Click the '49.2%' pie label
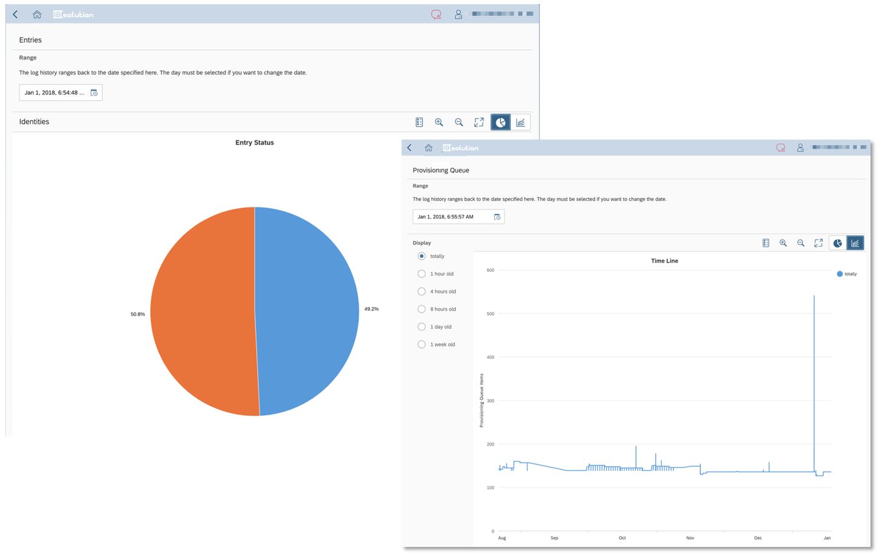The height and width of the screenshot is (553, 879). click(371, 309)
